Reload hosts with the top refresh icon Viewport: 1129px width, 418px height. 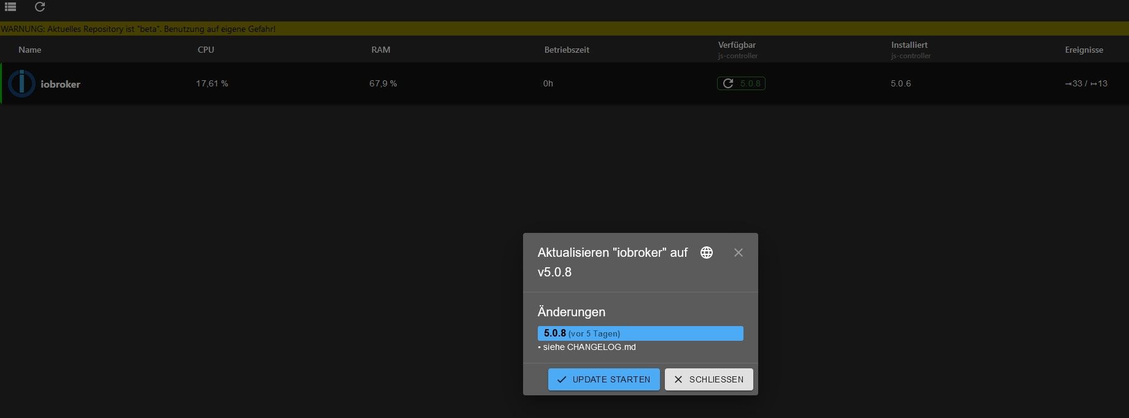[x=40, y=7]
